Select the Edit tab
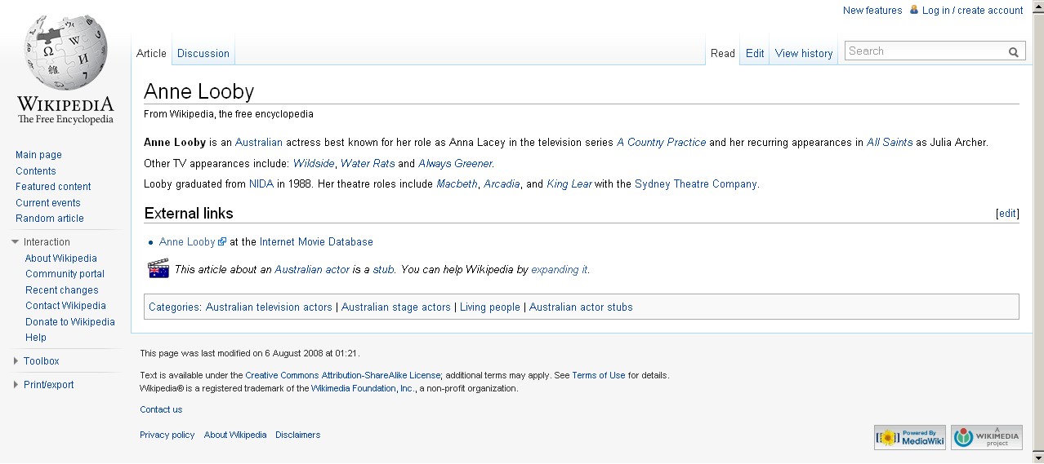Viewport: 1044px width, 464px height. 755,54
